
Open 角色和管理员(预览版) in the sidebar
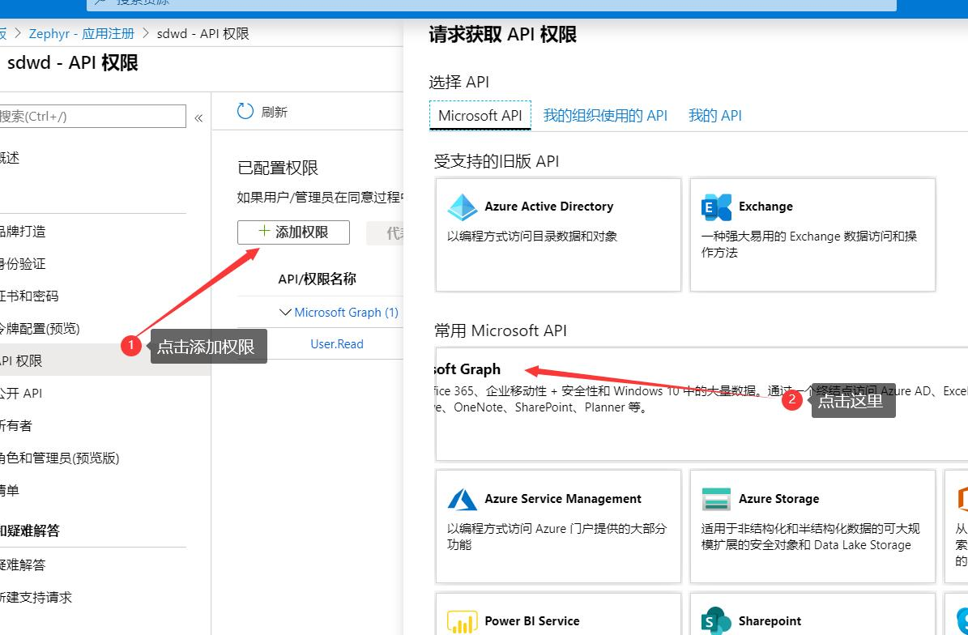click(59, 458)
